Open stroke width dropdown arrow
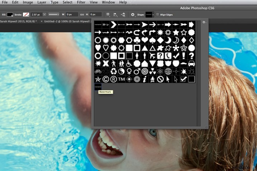Image resolution: width=257 pixels, height=171 pixels. click(x=44, y=15)
